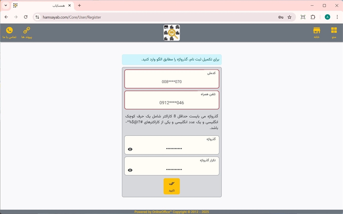Click the Hamsayab site logo
Screen dimensions: 343x214
pos(171,33)
